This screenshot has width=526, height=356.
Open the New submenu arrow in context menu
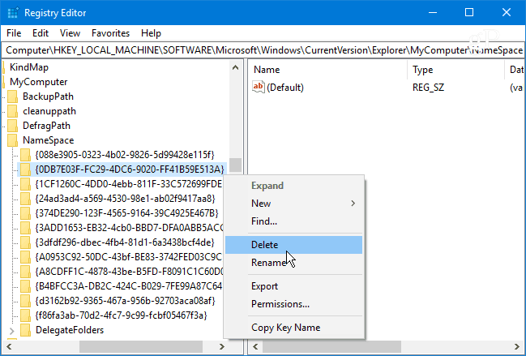(353, 204)
